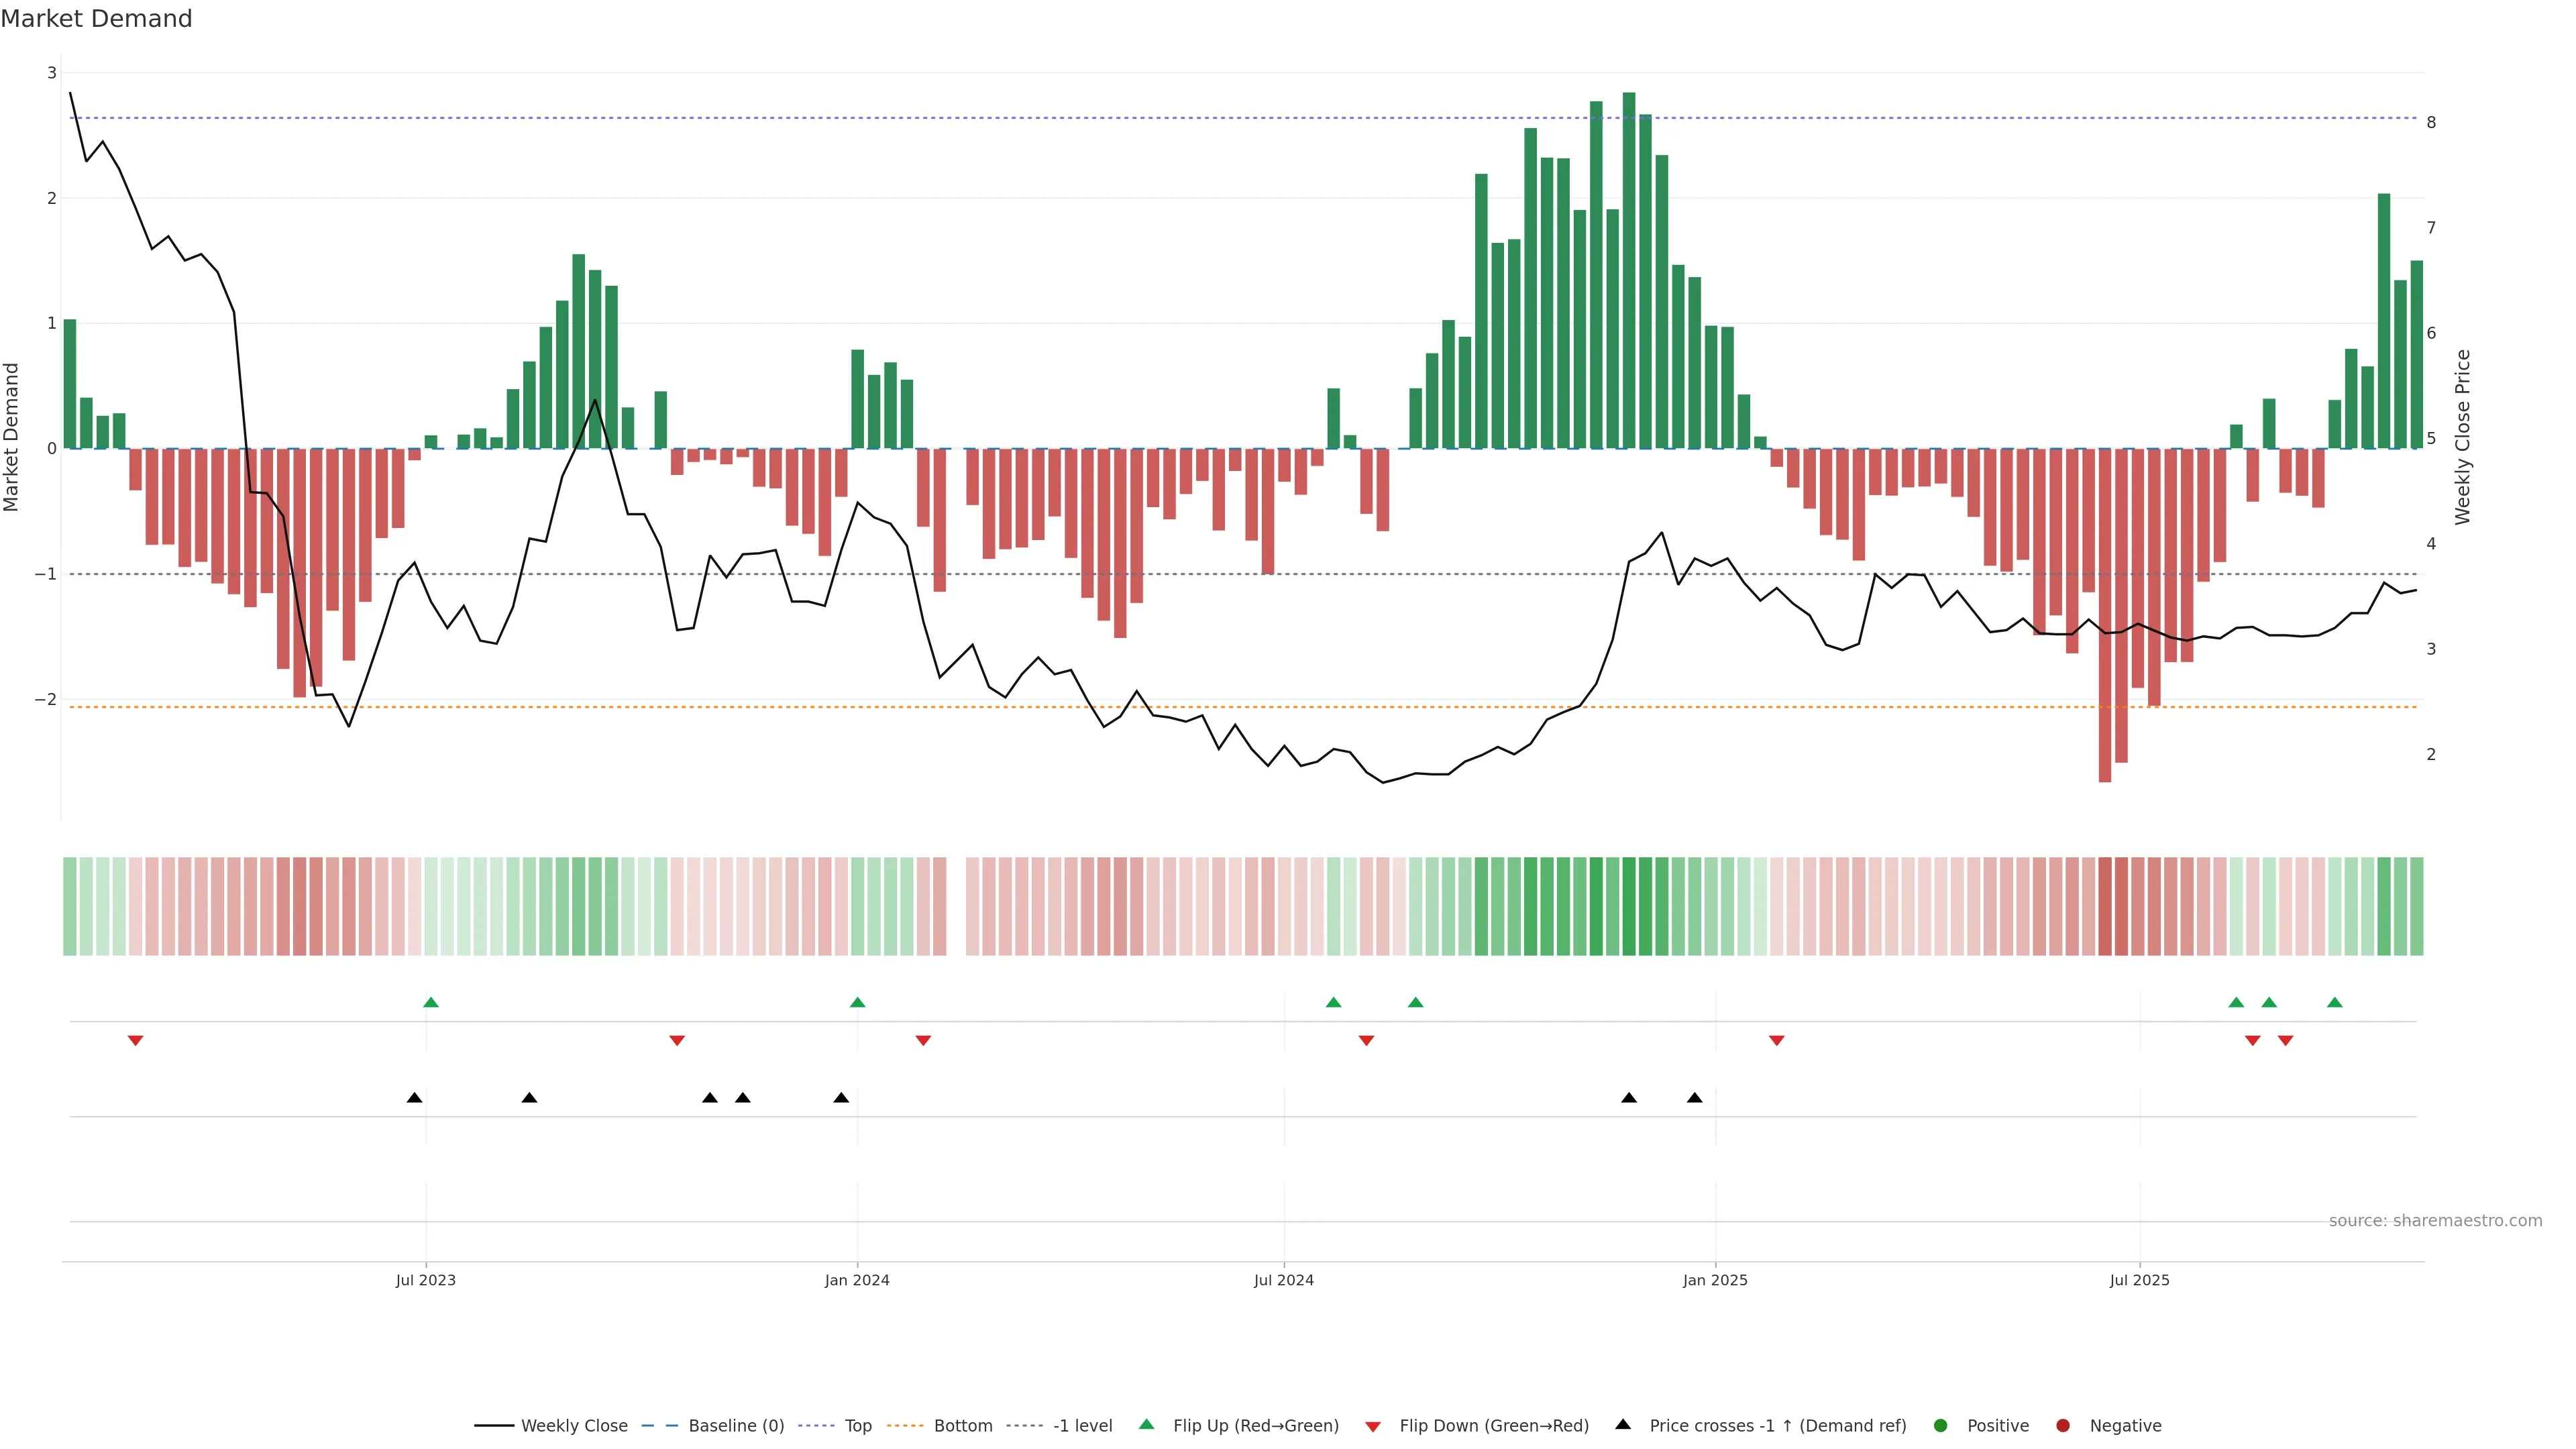Click the Jul 2024 axis label
This screenshot has width=2576, height=1449.
pyautogui.click(x=1283, y=1280)
